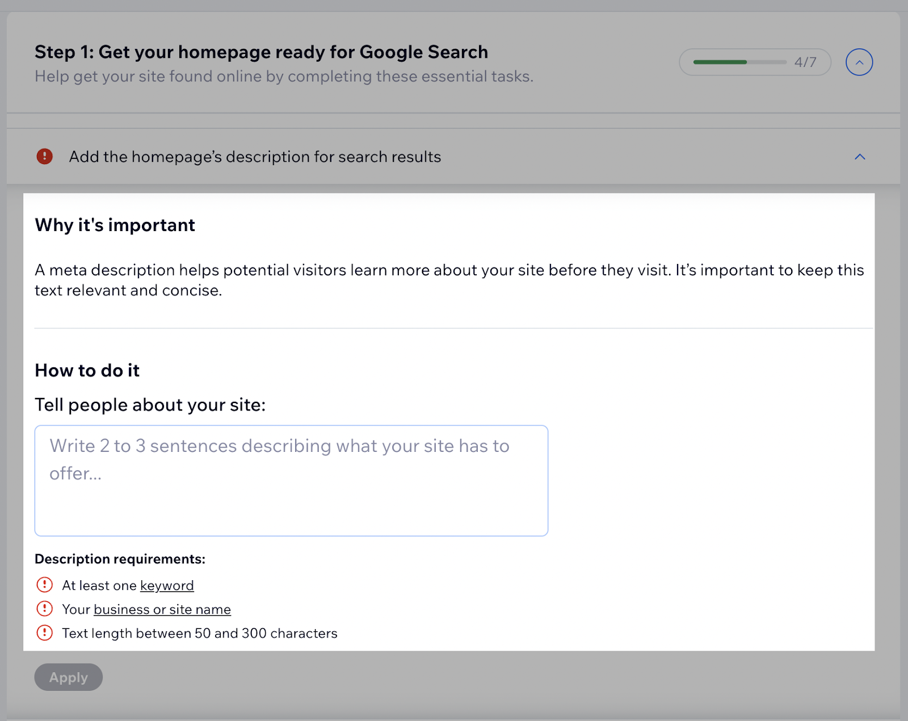Select the 'Why it's important' heading

(x=115, y=225)
